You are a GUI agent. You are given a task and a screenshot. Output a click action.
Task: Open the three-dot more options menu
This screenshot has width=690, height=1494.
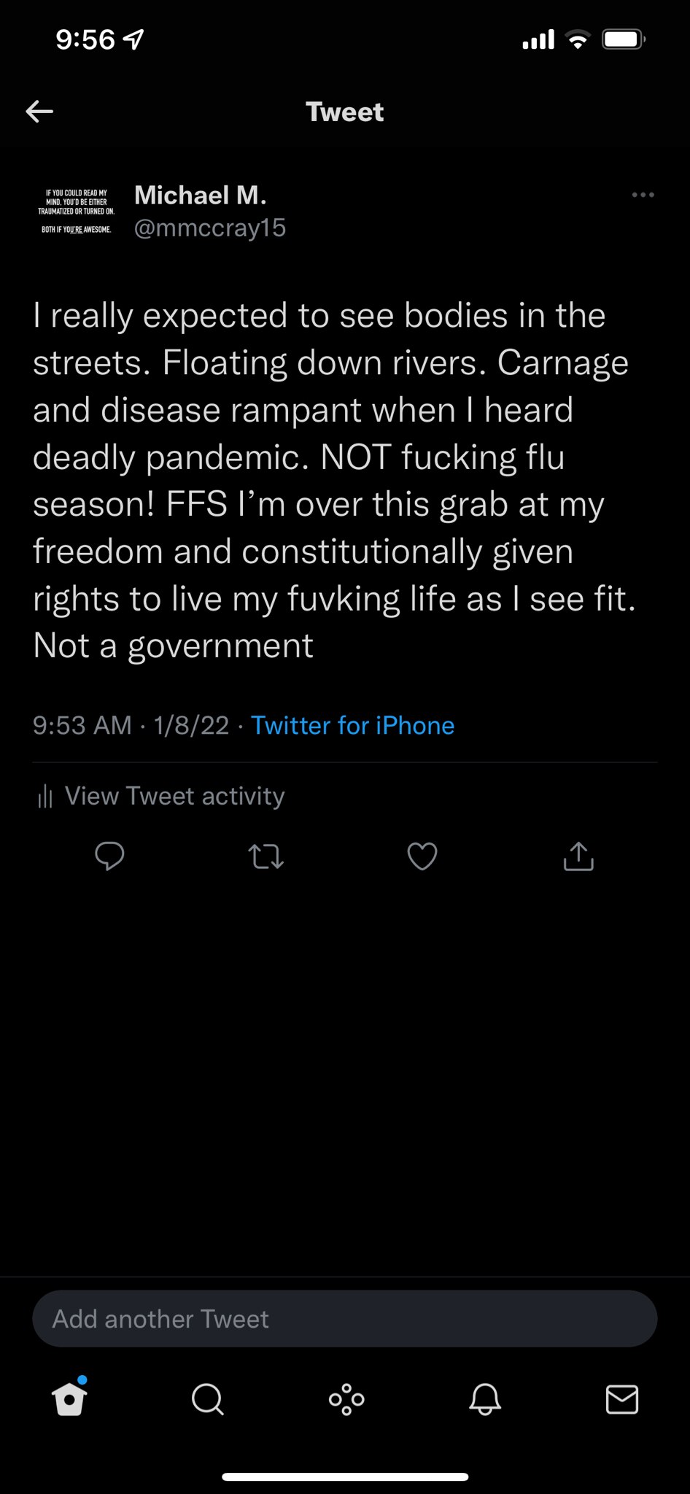(x=643, y=195)
